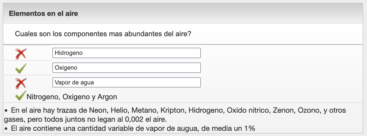Click the red X beside Hidrogeno
367x136 pixels.
(21, 53)
